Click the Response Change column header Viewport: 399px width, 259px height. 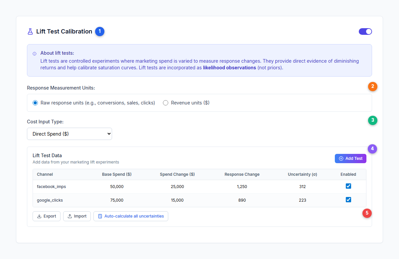coord(242,174)
